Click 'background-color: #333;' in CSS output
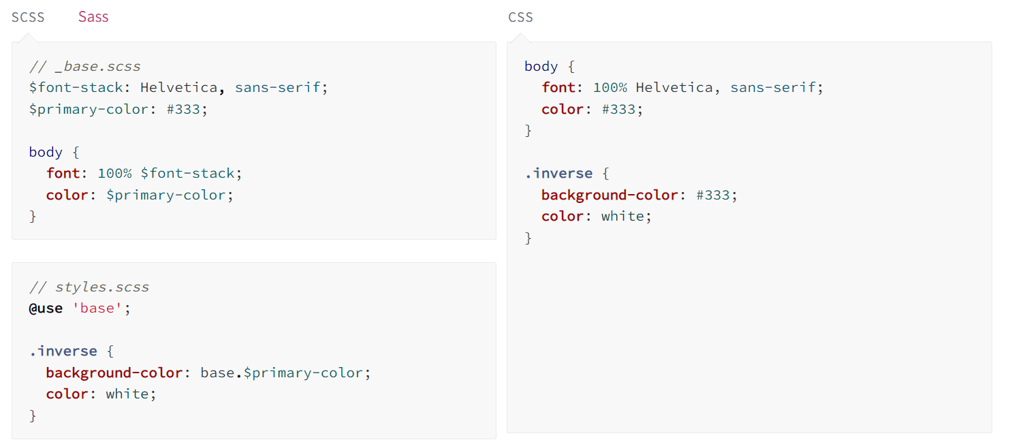 click(x=640, y=195)
